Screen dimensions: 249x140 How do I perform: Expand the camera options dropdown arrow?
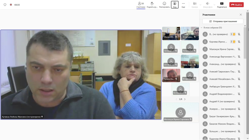200,5
